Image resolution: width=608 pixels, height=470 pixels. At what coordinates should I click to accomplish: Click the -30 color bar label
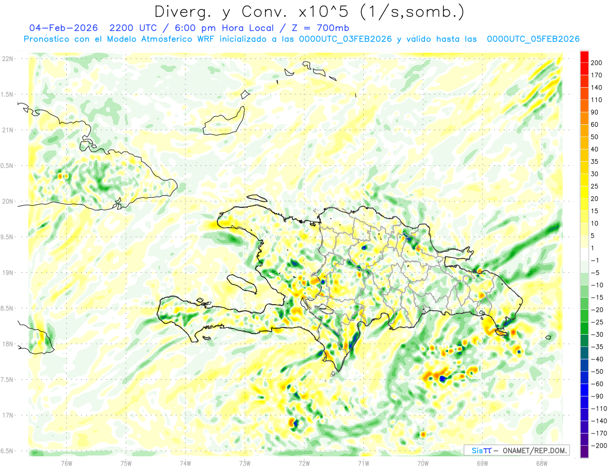coord(597,335)
